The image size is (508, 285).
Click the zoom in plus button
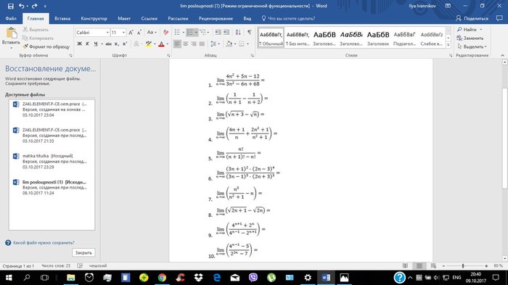tap(486, 266)
